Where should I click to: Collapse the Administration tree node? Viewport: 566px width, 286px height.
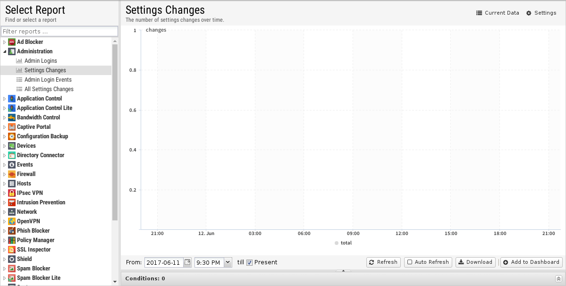(5, 51)
